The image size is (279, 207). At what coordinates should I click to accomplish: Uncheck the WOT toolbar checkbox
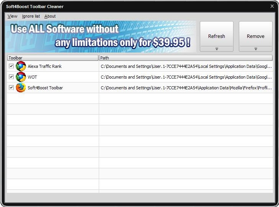(x=11, y=77)
